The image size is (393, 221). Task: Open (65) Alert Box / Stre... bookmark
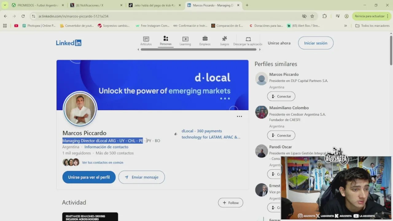303,26
